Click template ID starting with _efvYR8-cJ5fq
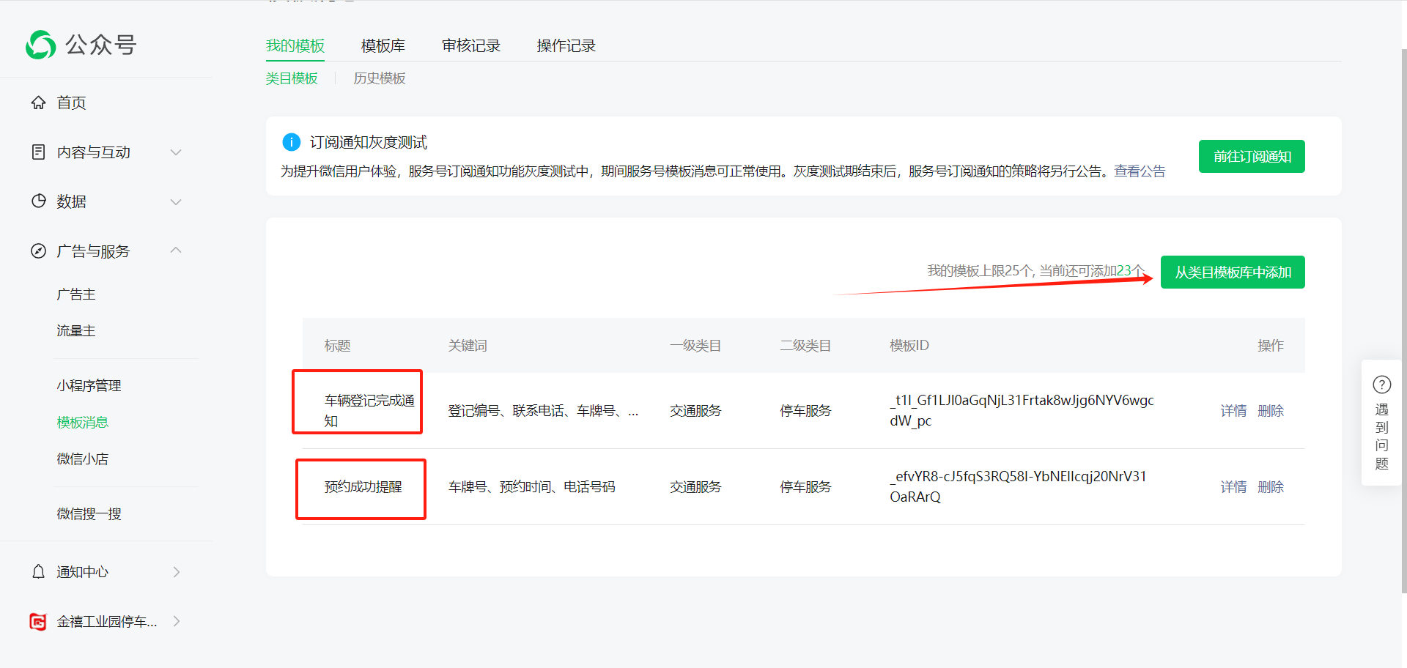Screen dimensions: 1407x668 pos(1018,487)
